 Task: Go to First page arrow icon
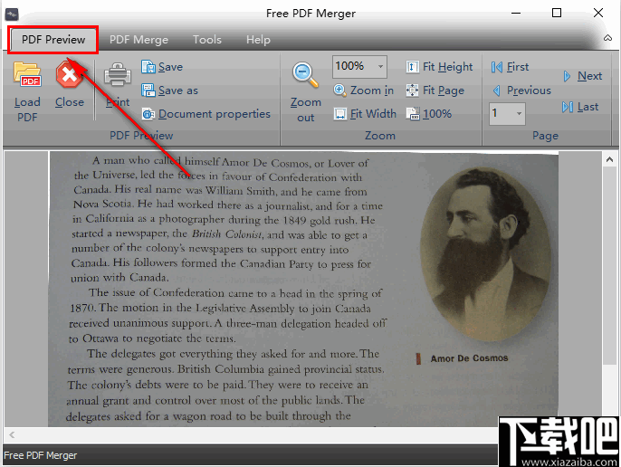click(x=497, y=67)
